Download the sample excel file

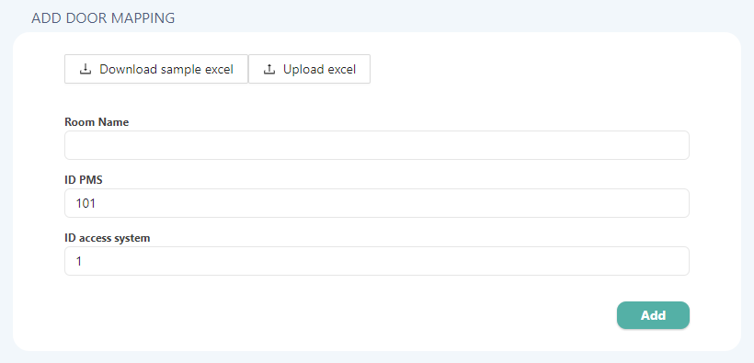[x=156, y=69]
